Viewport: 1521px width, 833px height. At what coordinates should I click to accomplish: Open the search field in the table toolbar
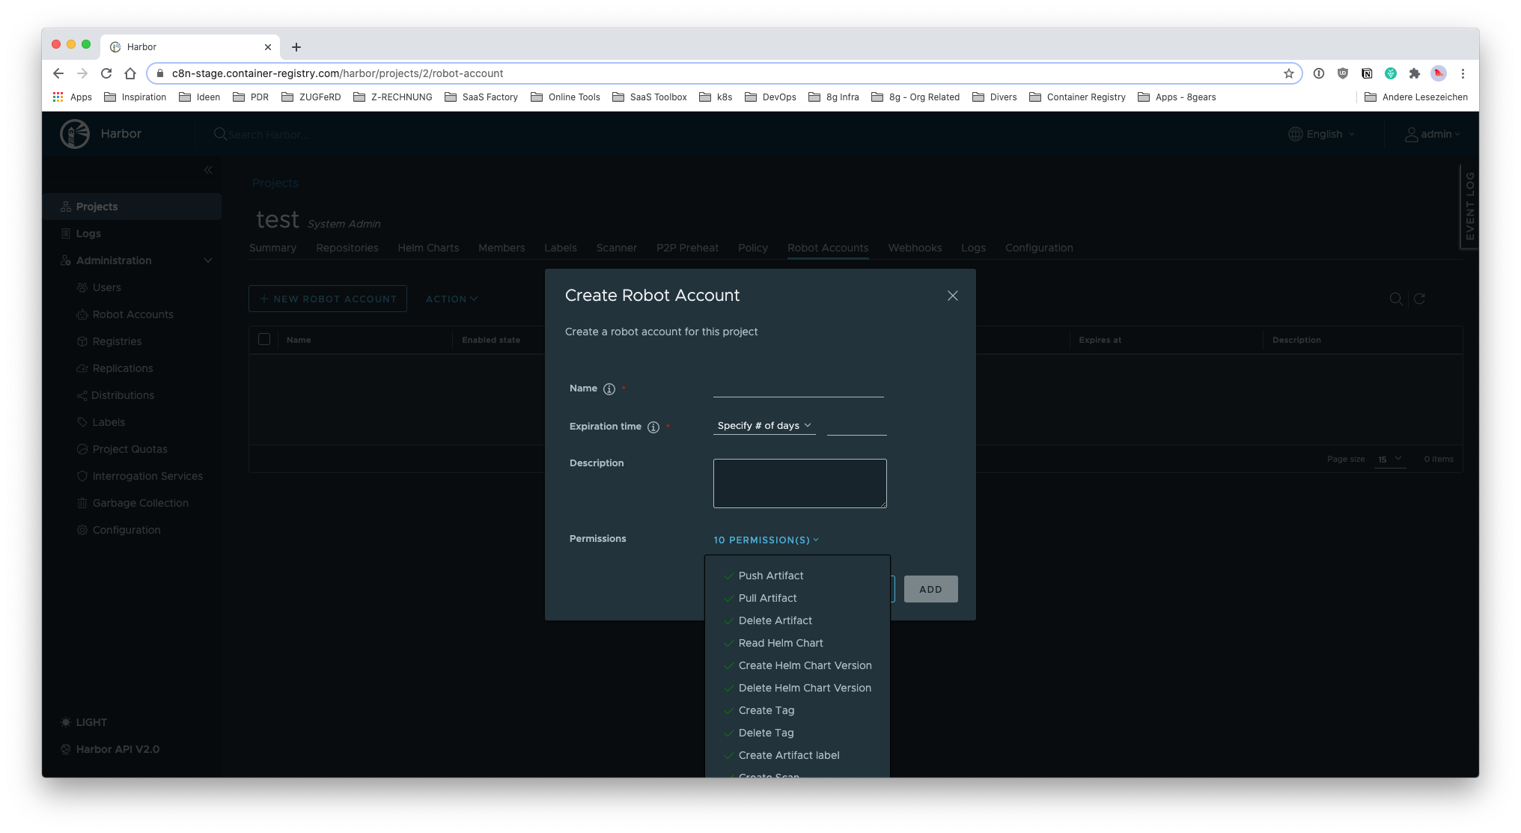pyautogui.click(x=1396, y=299)
